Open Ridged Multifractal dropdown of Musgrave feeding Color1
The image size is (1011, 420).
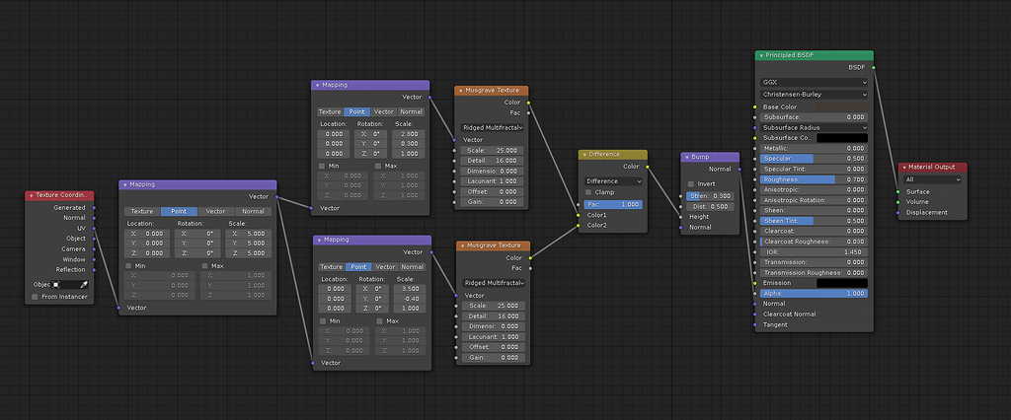tap(491, 127)
